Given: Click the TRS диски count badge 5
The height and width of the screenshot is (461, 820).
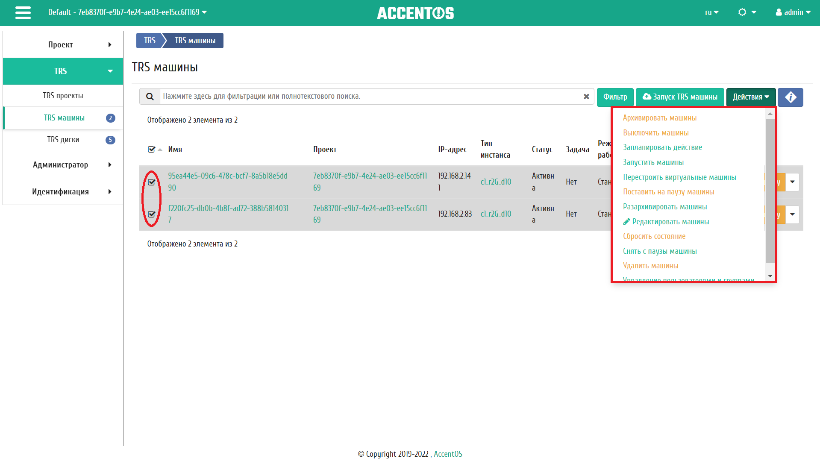Looking at the screenshot, I should 110,140.
